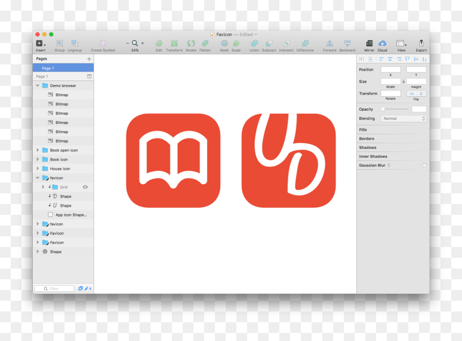Collapse the Demo browser group
The height and width of the screenshot is (341, 462).
[38, 85]
